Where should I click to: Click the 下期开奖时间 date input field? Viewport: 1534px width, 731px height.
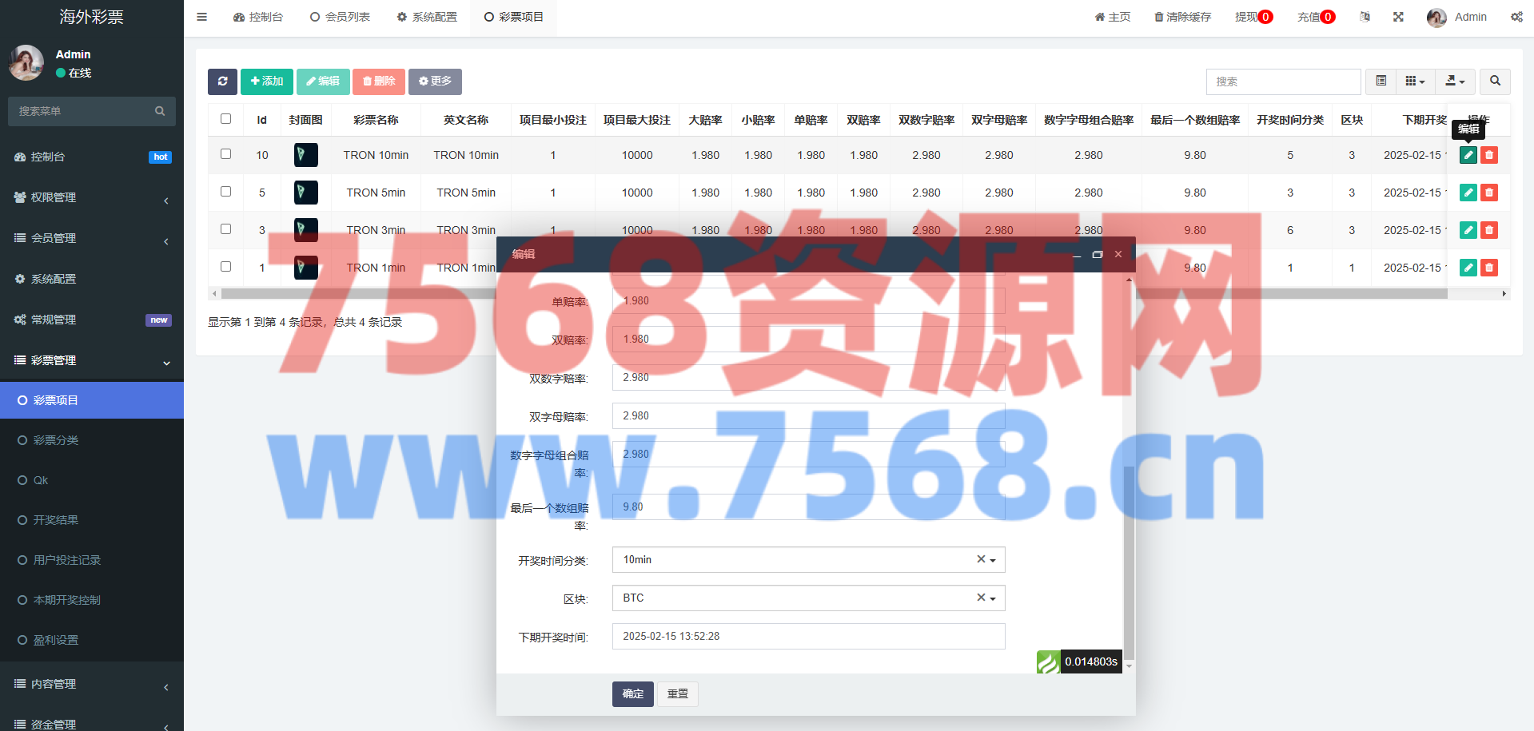tap(807, 637)
